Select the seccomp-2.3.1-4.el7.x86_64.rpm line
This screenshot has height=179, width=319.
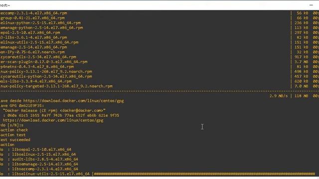pos(33,13)
